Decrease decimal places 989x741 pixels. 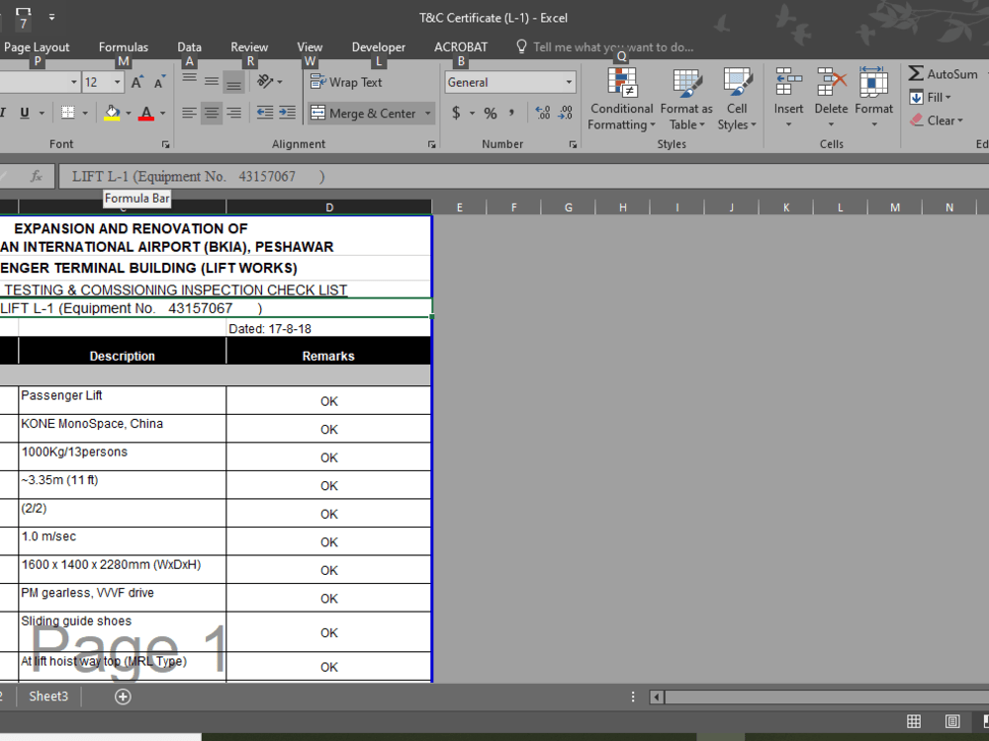click(x=566, y=114)
